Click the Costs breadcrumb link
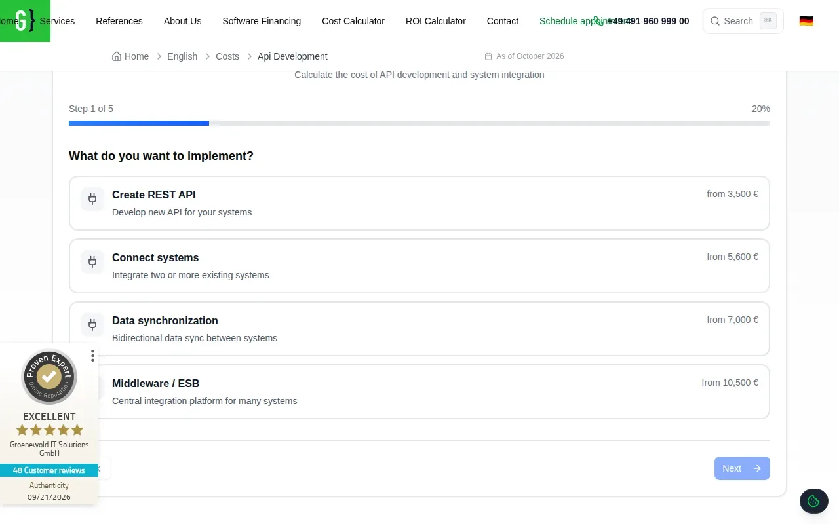Screen dimensions: 839x524 [x=227, y=56]
